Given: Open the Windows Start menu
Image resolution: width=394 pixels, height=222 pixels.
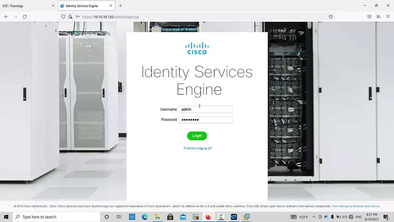Looking at the screenshot, I should [6, 217].
